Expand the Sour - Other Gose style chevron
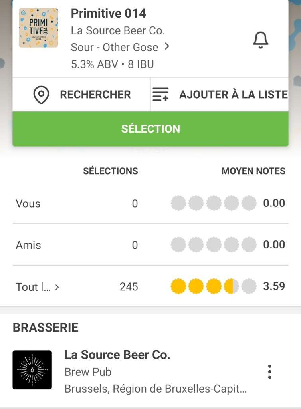Screen dimensions: 301x409 (x=167, y=47)
